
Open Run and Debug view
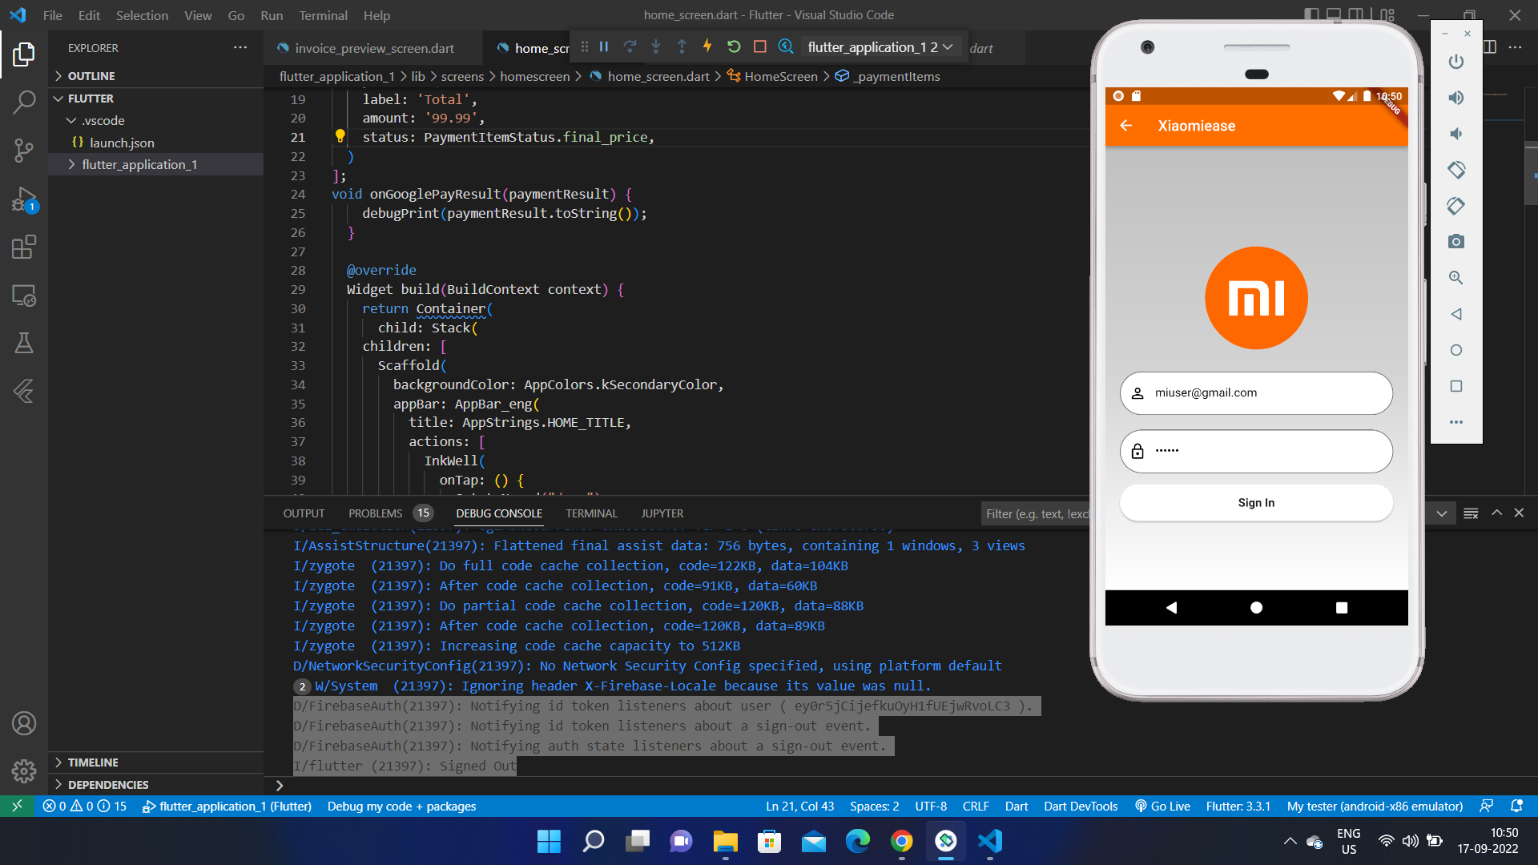(x=24, y=199)
